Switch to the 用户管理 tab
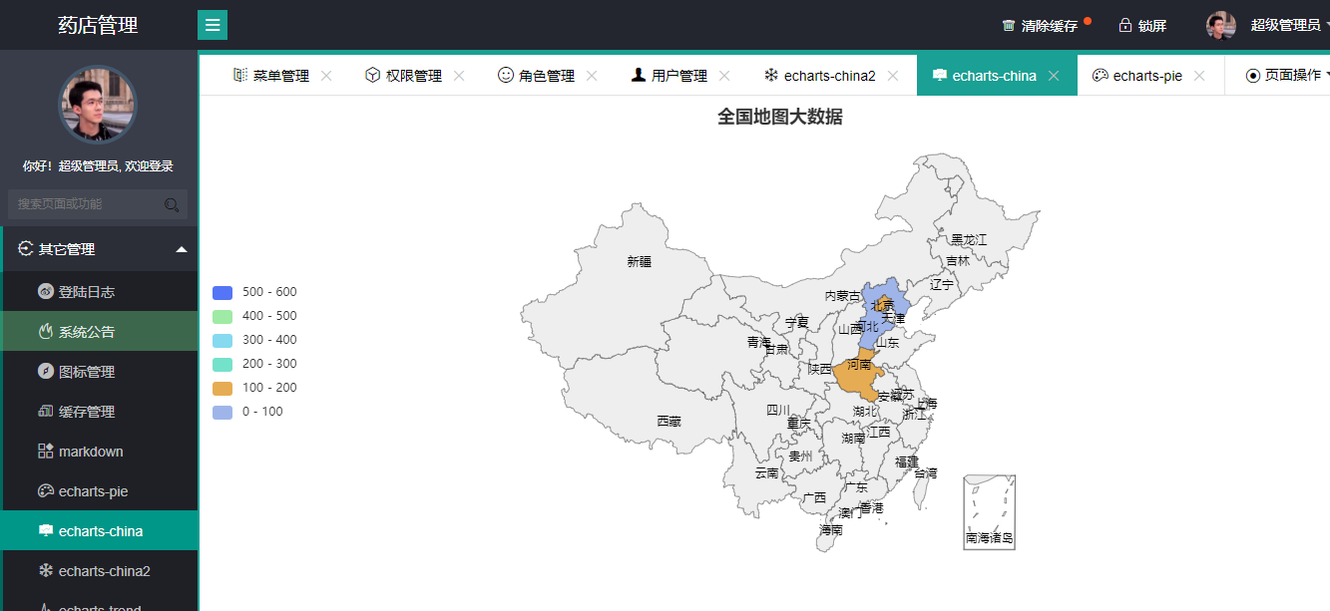This screenshot has width=1330, height=611. pos(679,76)
